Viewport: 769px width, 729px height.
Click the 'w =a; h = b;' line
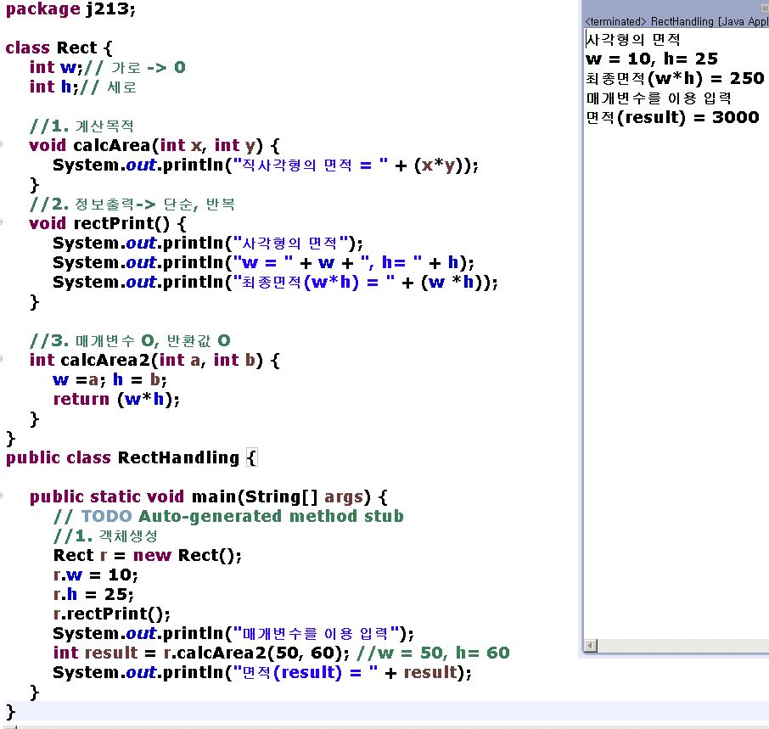click(x=109, y=380)
